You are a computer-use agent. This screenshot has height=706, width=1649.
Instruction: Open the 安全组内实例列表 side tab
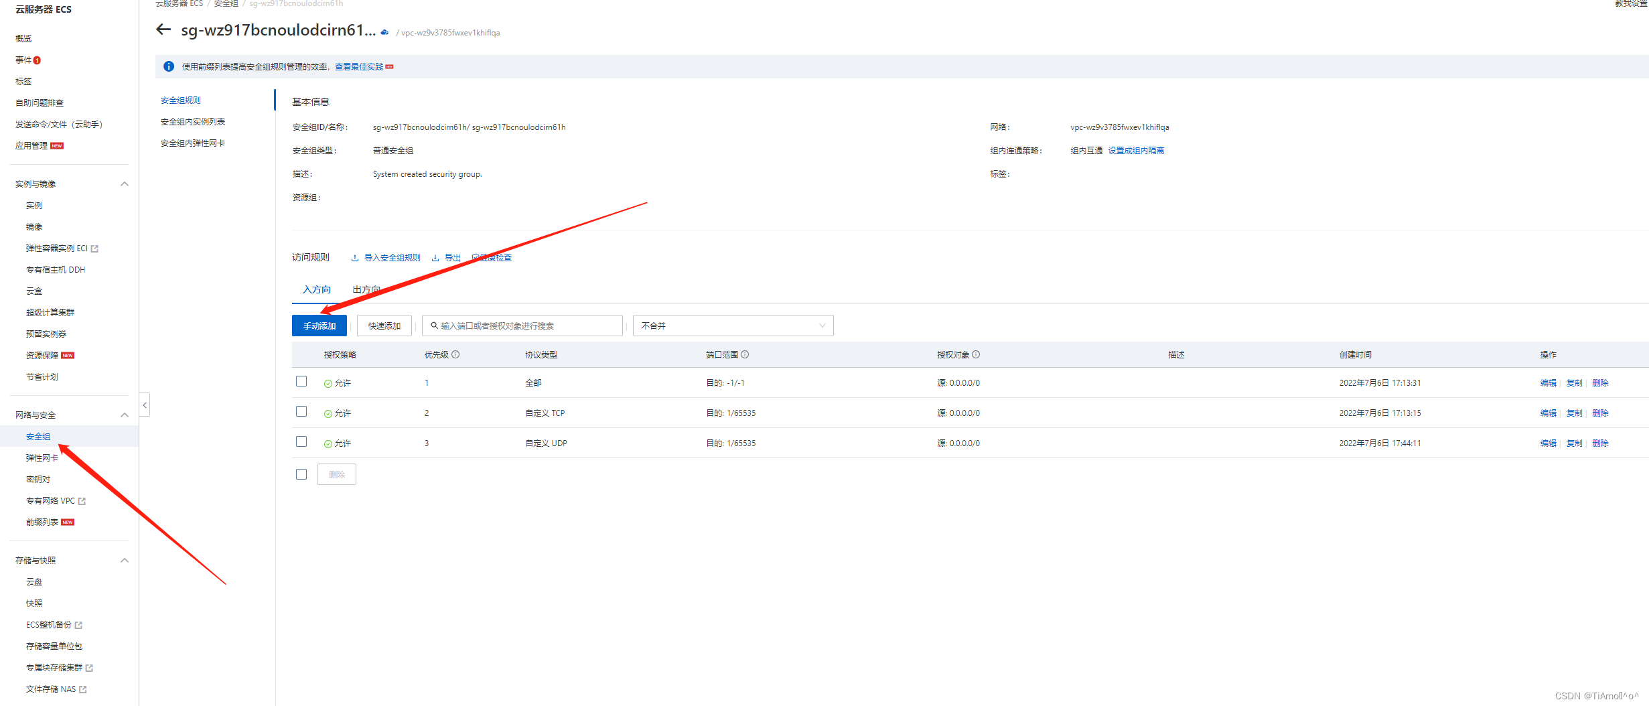(193, 122)
